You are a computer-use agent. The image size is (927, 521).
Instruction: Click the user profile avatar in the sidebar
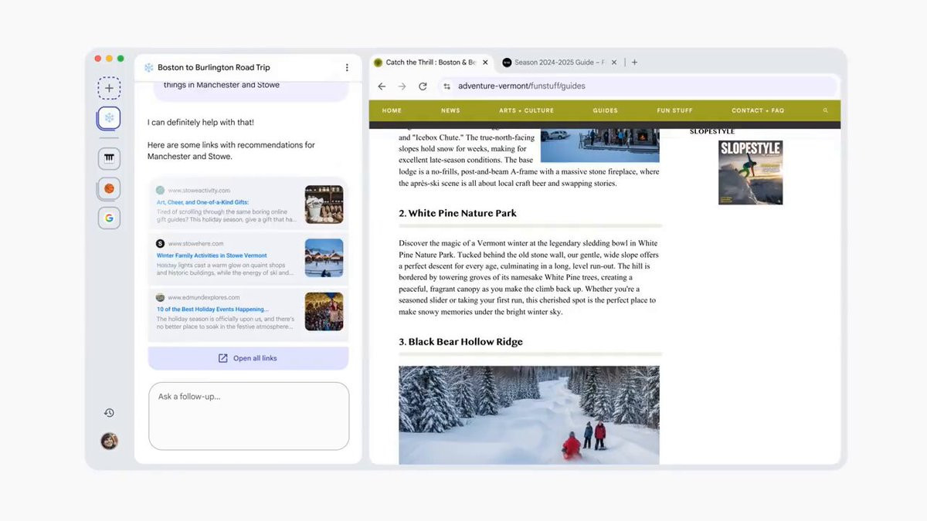click(109, 441)
